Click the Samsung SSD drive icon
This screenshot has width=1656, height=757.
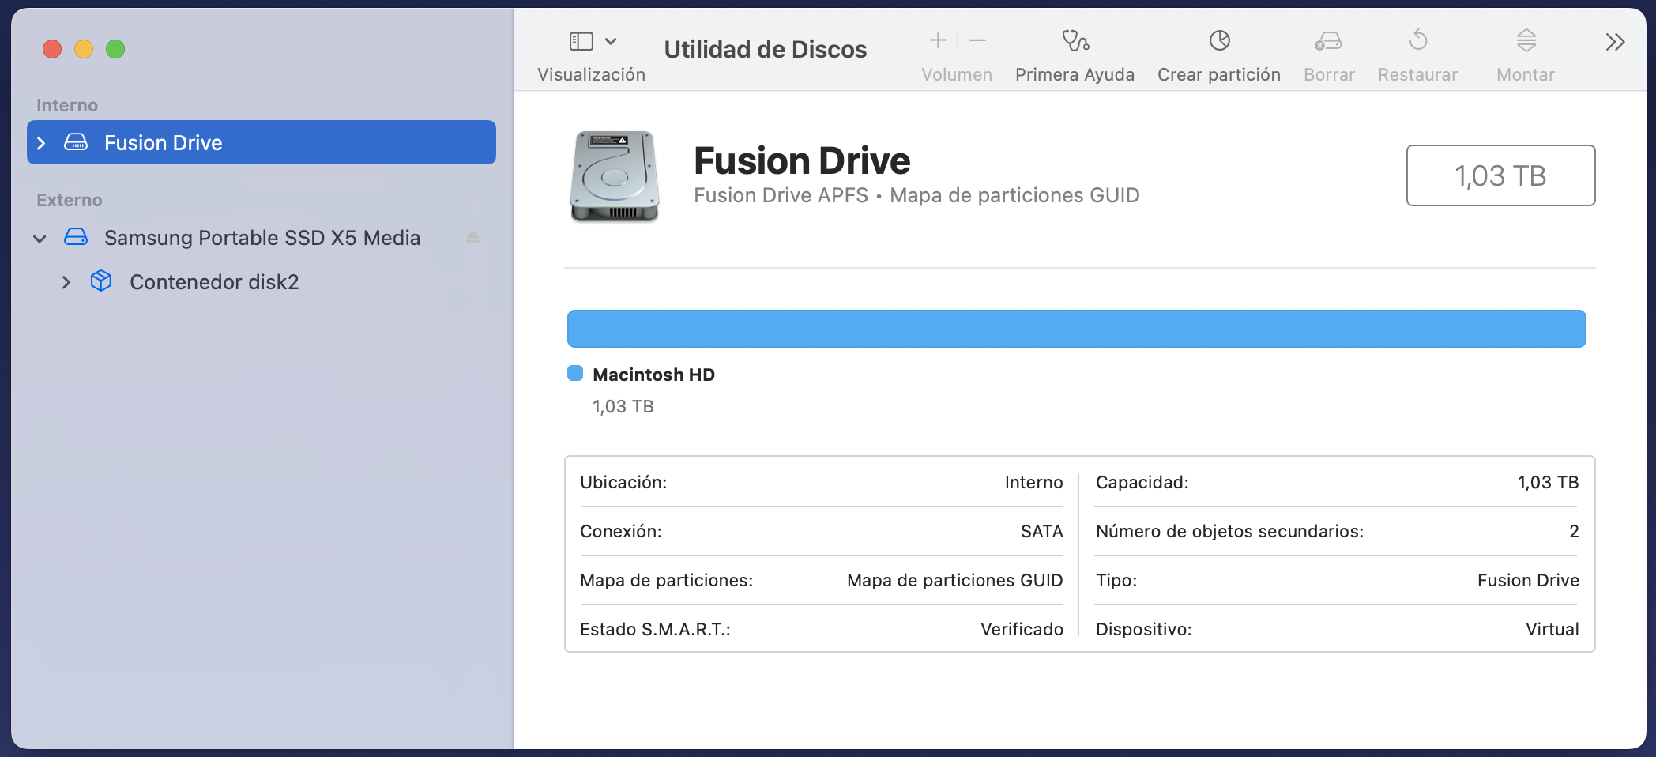pos(76,236)
